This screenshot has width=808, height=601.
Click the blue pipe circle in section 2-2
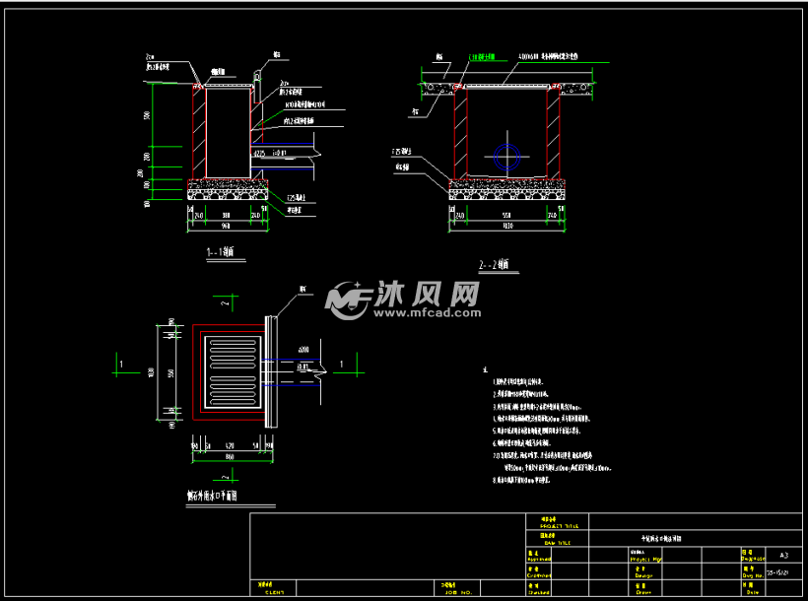click(506, 156)
